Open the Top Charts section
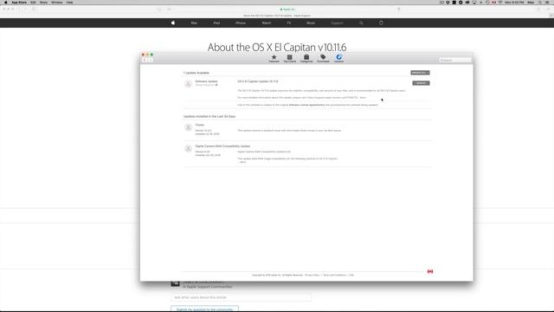The width and height of the screenshot is (554, 312). click(290, 58)
